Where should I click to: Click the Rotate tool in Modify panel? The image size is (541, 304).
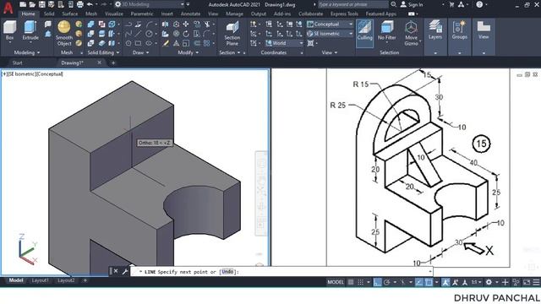pyautogui.click(x=186, y=34)
